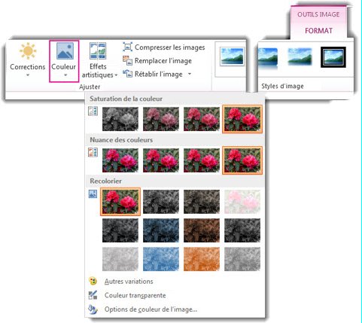Click the Recolorier heading
The image size is (362, 323).
(105, 181)
